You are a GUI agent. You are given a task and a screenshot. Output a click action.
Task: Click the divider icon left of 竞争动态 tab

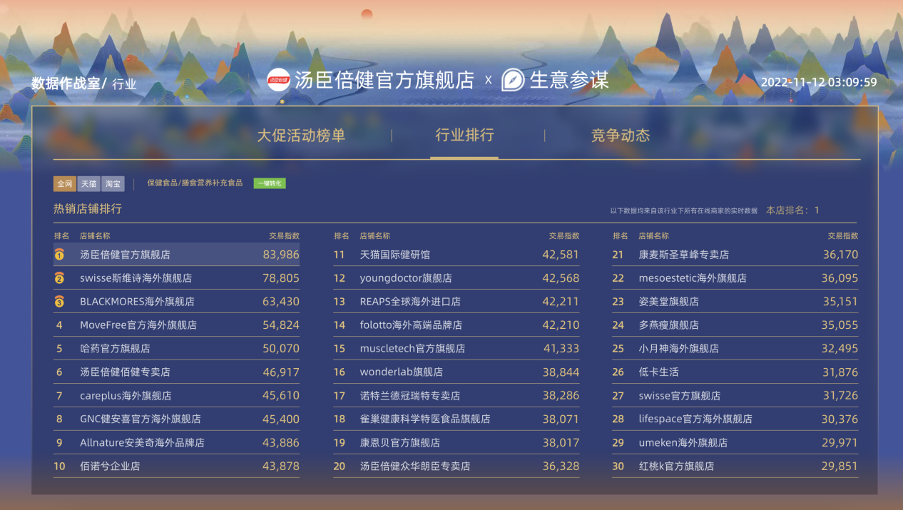tap(546, 137)
